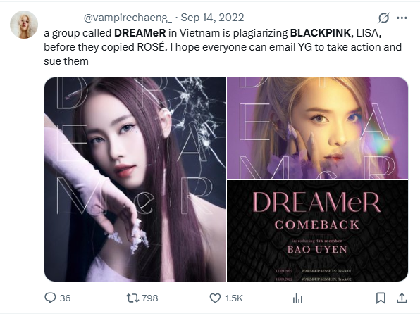The height and width of the screenshot is (316, 420).
Task: Open the reply comment icon
Action: click(50, 298)
